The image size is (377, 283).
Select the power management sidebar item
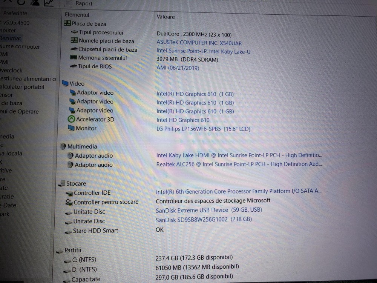coord(28,79)
